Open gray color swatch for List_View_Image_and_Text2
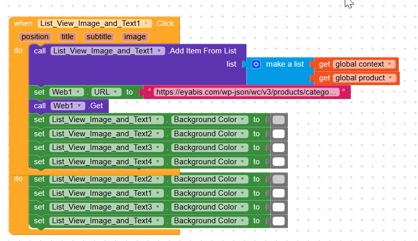 (278, 179)
